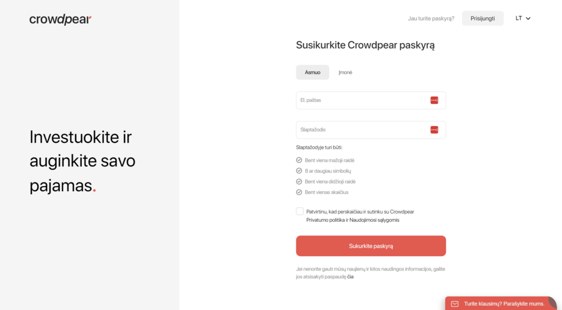Viewport: 562px width, 310px height.
Task: Click password manager icon in Slaptažodis field
Action: 434,130
